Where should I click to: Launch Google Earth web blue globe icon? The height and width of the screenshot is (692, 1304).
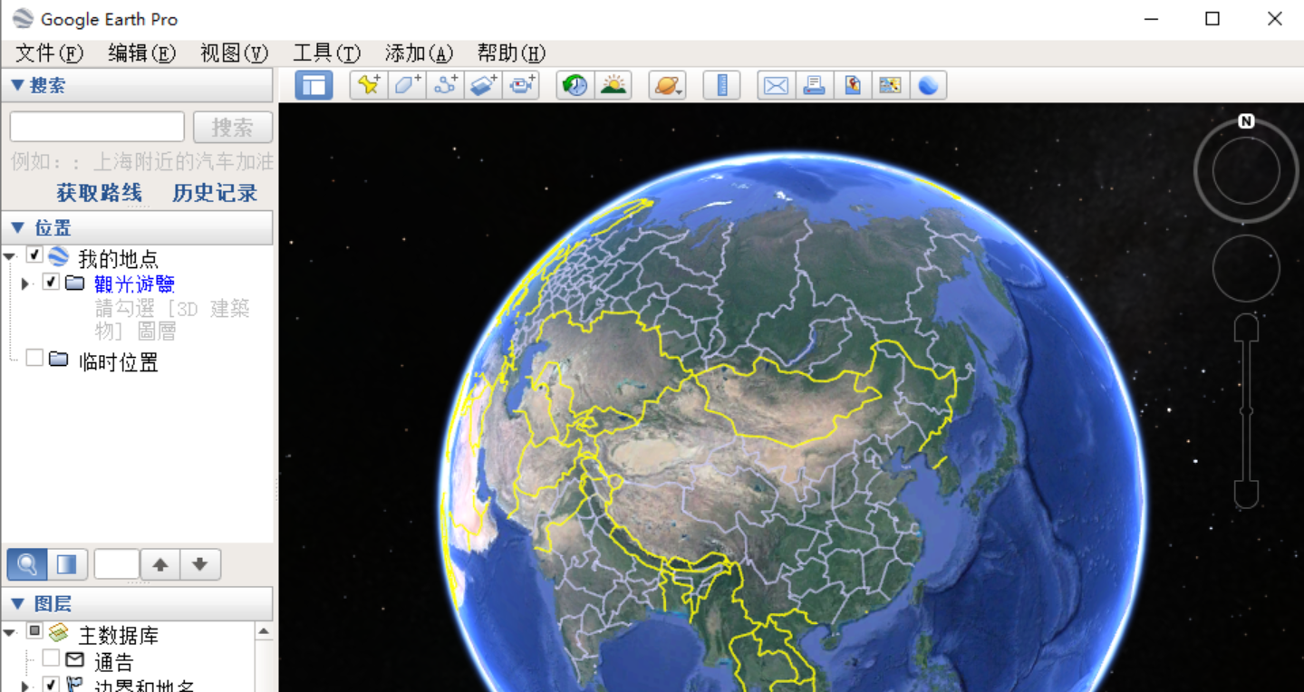pos(928,85)
